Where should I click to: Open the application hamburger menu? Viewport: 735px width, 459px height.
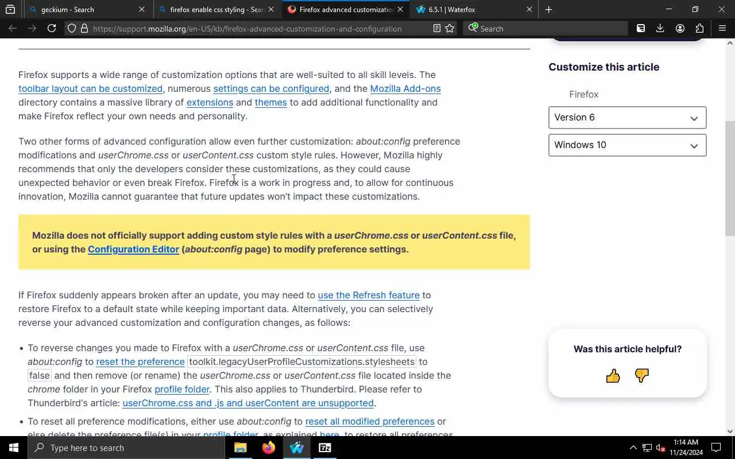click(722, 28)
